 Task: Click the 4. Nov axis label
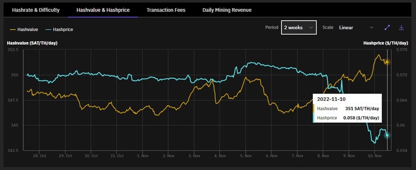[220, 156]
